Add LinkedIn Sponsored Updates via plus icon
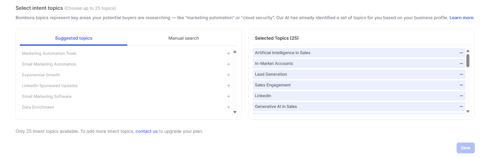498x158 pixels. (x=229, y=86)
